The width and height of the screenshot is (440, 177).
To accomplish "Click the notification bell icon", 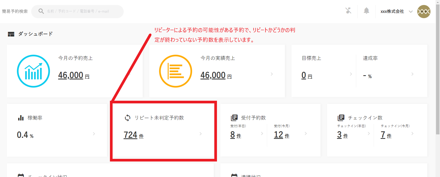I will pyautogui.click(x=366, y=11).
